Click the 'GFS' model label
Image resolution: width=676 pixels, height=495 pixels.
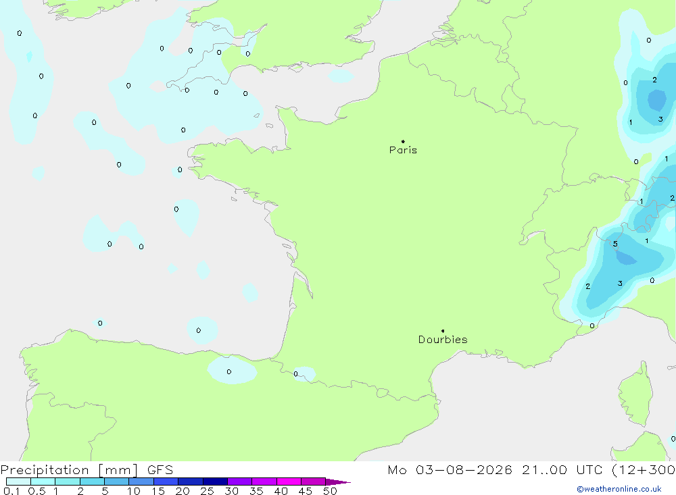click(x=160, y=470)
